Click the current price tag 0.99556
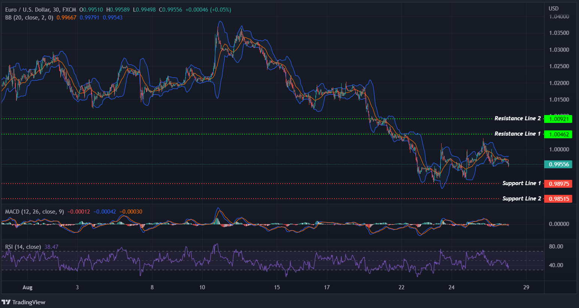 pyautogui.click(x=558, y=164)
